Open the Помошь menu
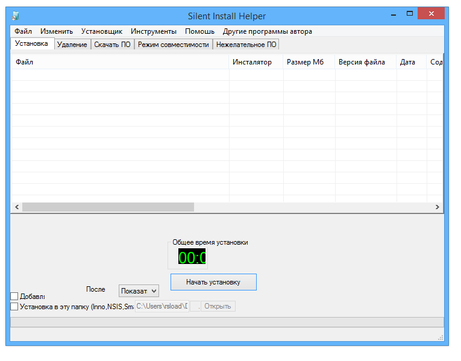 (x=199, y=31)
